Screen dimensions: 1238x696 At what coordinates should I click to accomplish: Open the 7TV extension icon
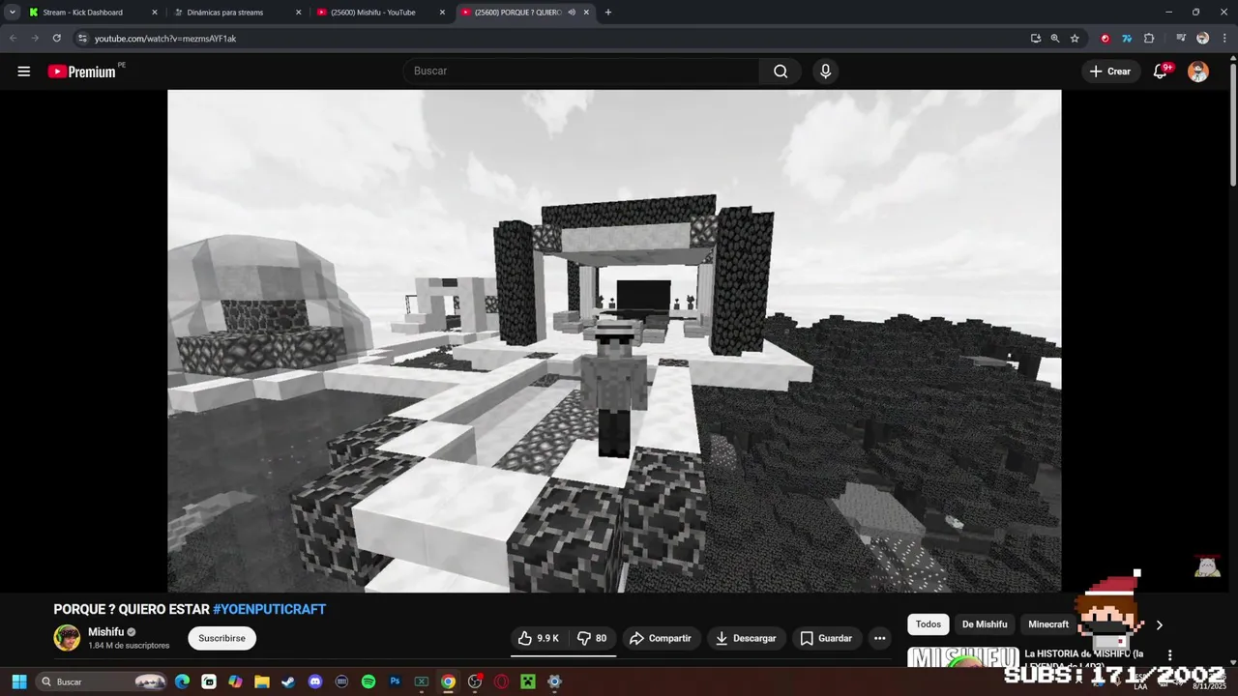(1127, 39)
